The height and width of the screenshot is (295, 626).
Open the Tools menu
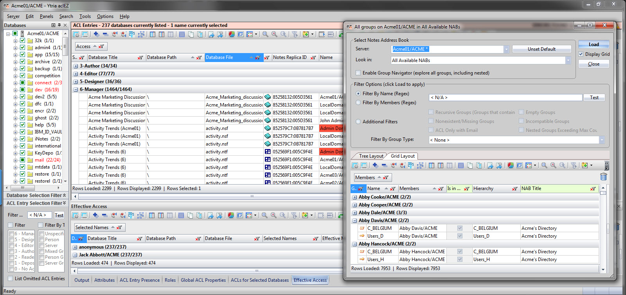[85, 16]
